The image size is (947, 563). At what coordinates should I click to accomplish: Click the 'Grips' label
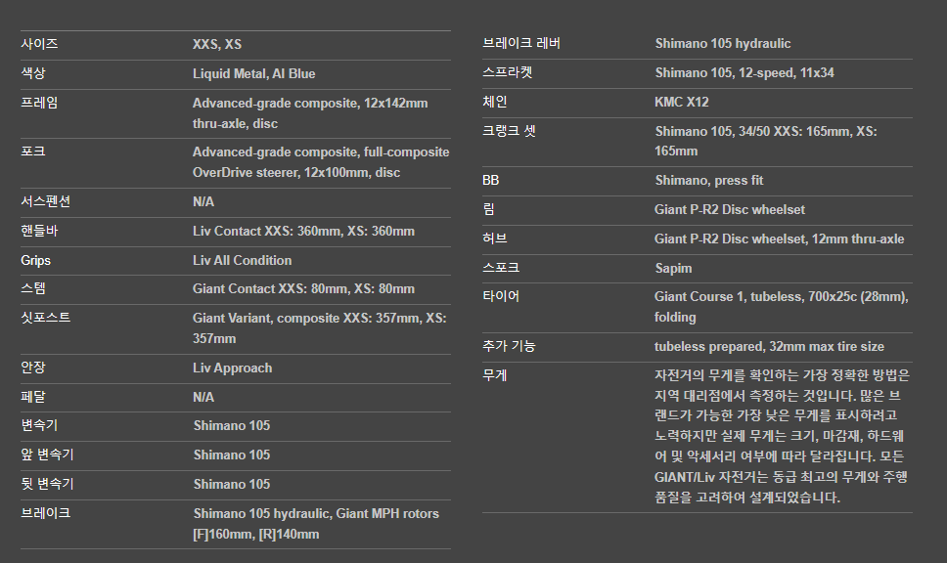point(35,261)
